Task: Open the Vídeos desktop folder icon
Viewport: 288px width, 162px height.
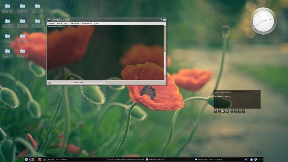Action: click(x=37, y=23)
